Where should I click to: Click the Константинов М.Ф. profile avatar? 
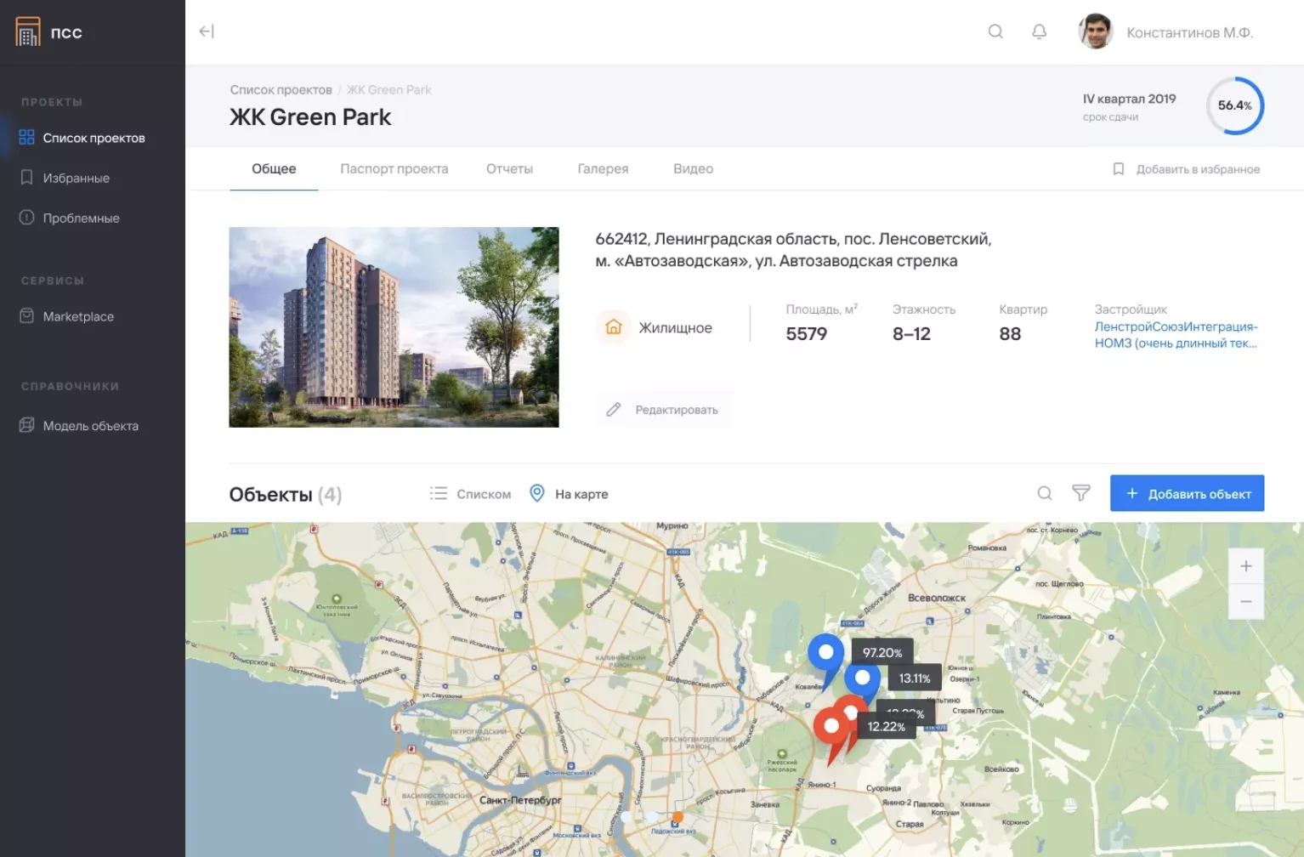(x=1096, y=31)
